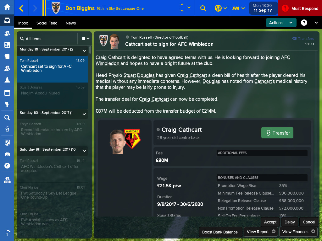The image size is (322, 241).
Task: Click the trophy competitions sidebar icon
Action: point(7,104)
